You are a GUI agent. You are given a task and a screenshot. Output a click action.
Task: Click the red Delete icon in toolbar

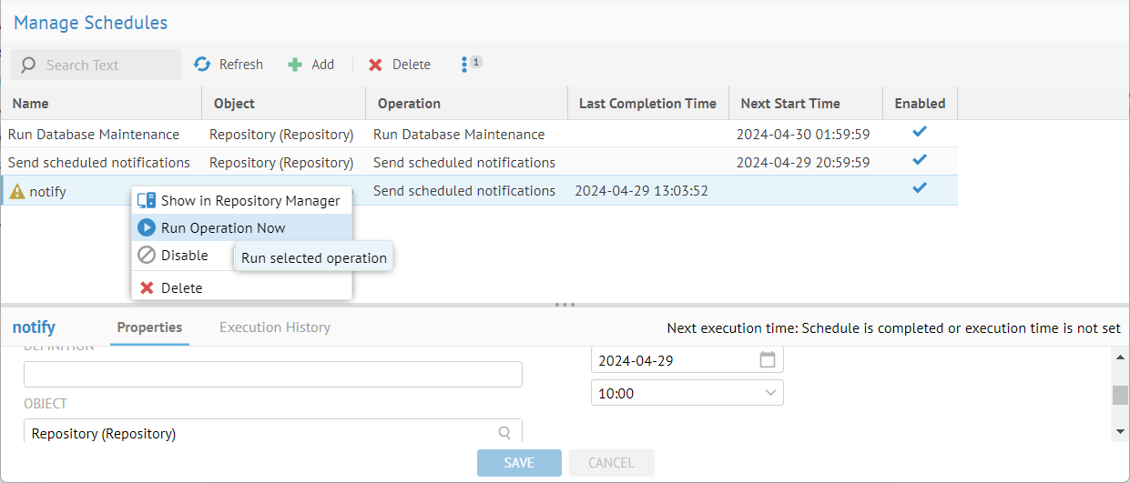[x=375, y=65]
